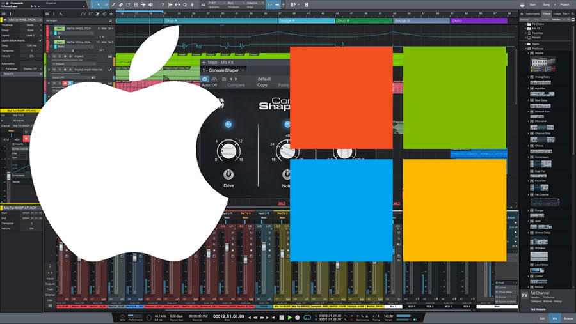This screenshot has width=576, height=324.
Task: Toggle Read on MaiTai-Whiny automation track
Action: 59,42
